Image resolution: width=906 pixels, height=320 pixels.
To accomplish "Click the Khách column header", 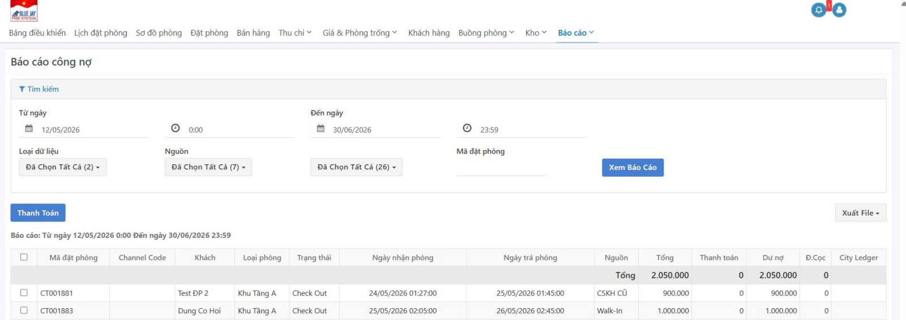I will coord(205,258).
